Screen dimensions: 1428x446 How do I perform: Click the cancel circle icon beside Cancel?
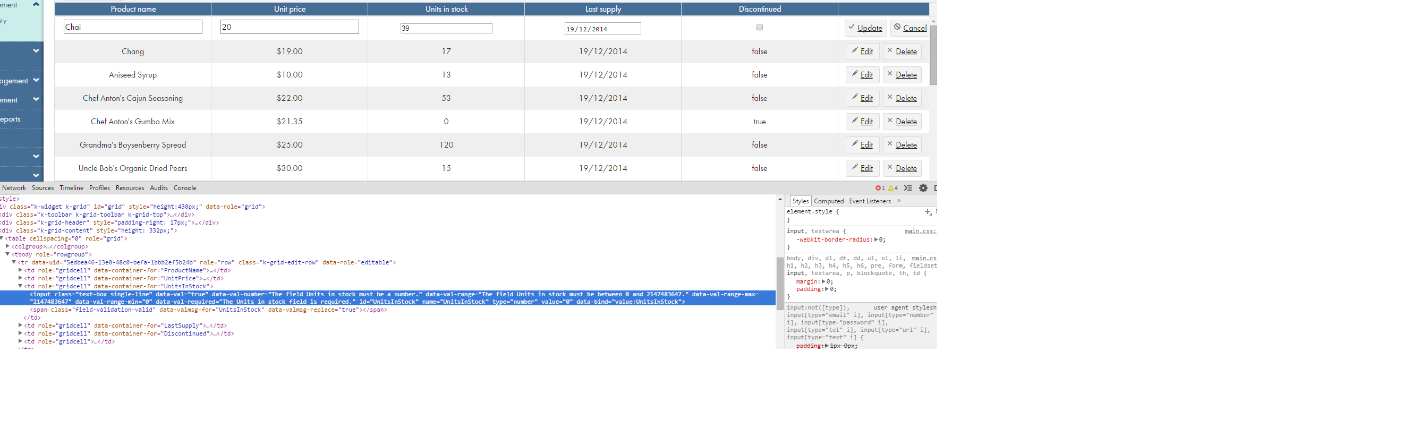click(897, 27)
